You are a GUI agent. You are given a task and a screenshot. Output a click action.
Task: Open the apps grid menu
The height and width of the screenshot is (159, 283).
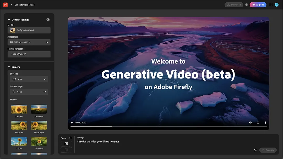[x=271, y=5]
